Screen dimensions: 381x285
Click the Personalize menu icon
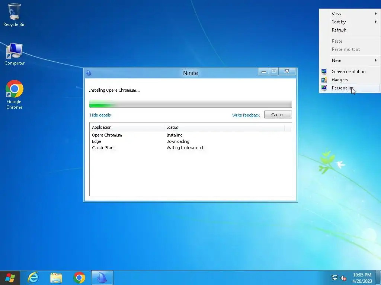[324, 88]
